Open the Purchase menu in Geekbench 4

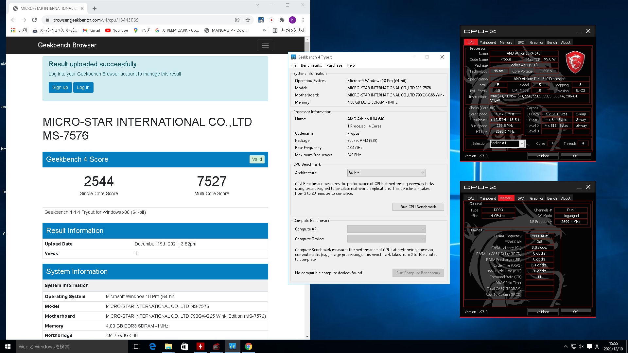(x=334, y=65)
